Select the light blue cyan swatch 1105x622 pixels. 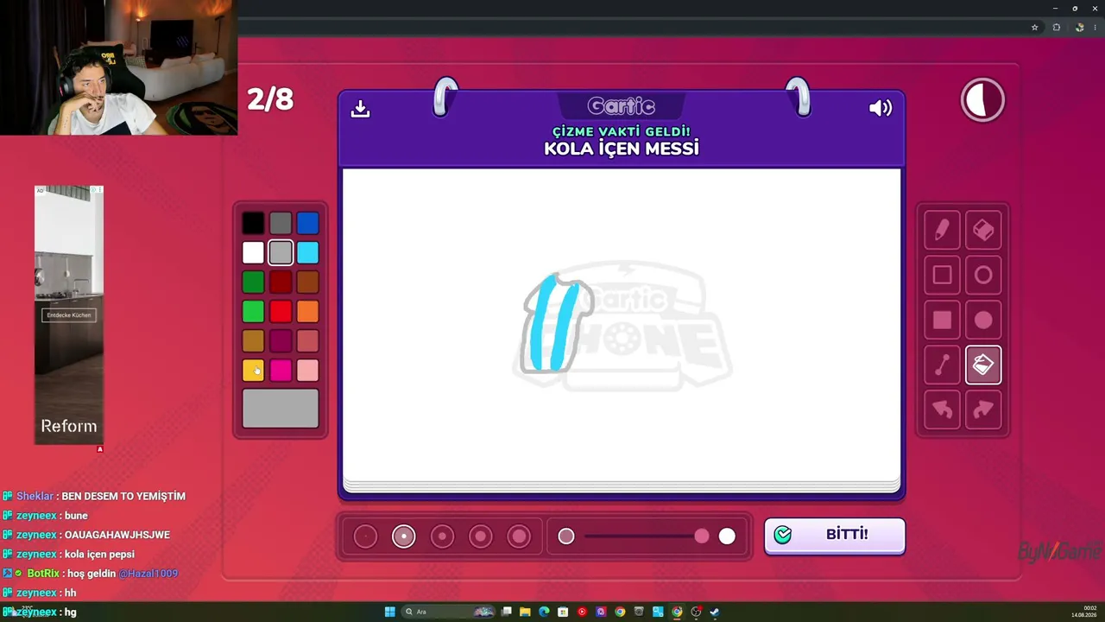tap(307, 253)
